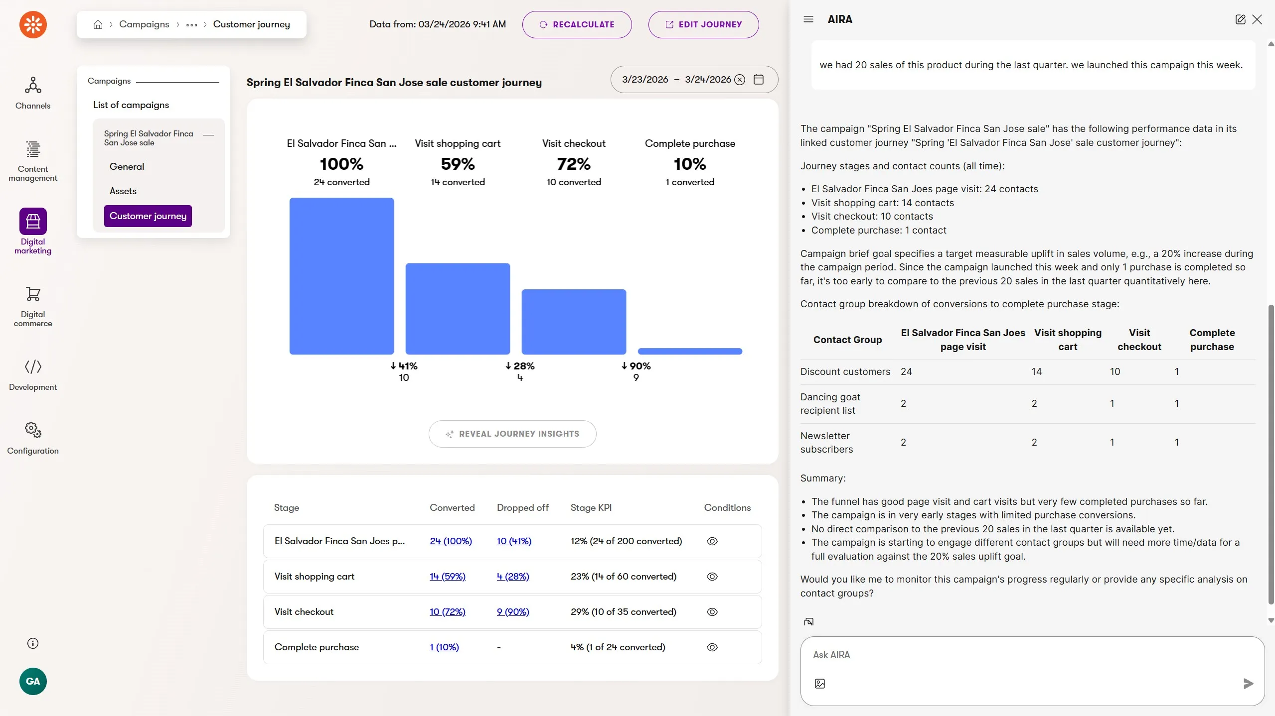
Task: Click the Recalculate button
Action: click(x=577, y=24)
